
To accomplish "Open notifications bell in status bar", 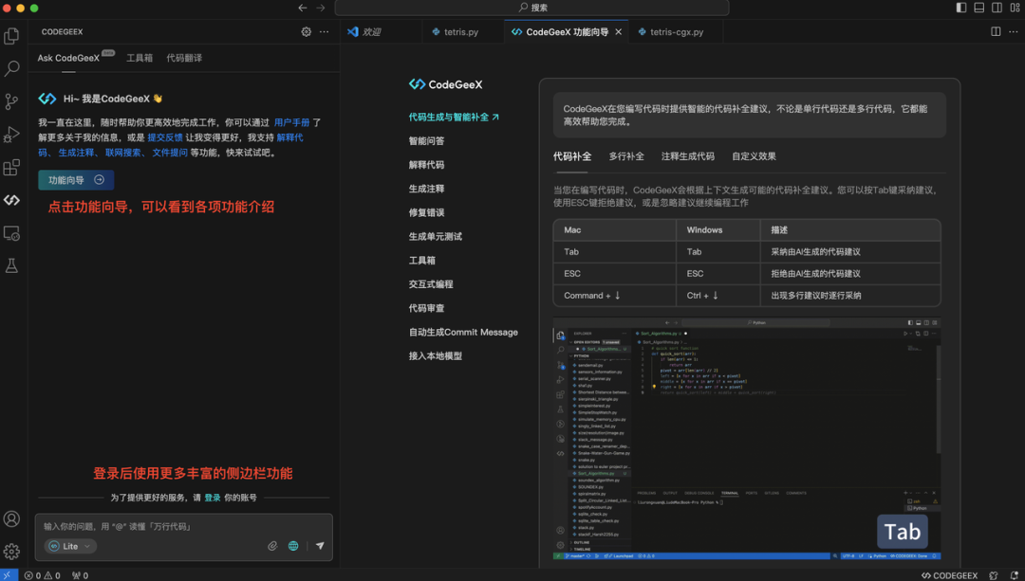I will coord(1015,575).
